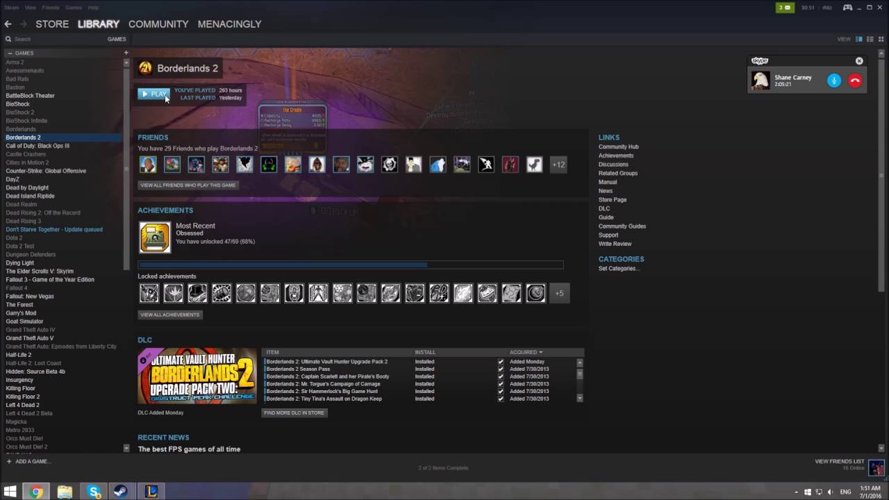The width and height of the screenshot is (889, 500).
Task: Open the Windows Start menu
Action: click(10, 492)
